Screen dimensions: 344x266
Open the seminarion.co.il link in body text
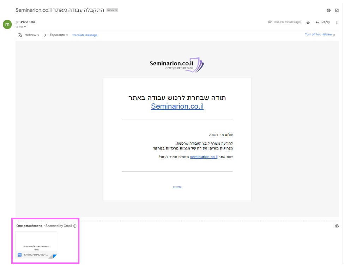[x=204, y=157]
